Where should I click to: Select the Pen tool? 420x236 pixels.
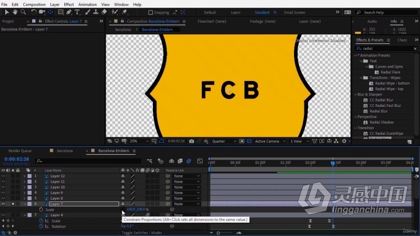click(69, 12)
